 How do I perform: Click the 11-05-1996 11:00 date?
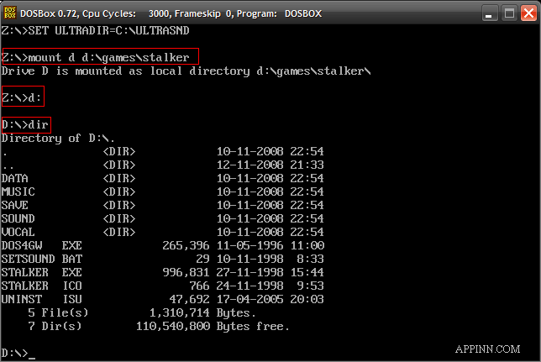(270, 246)
